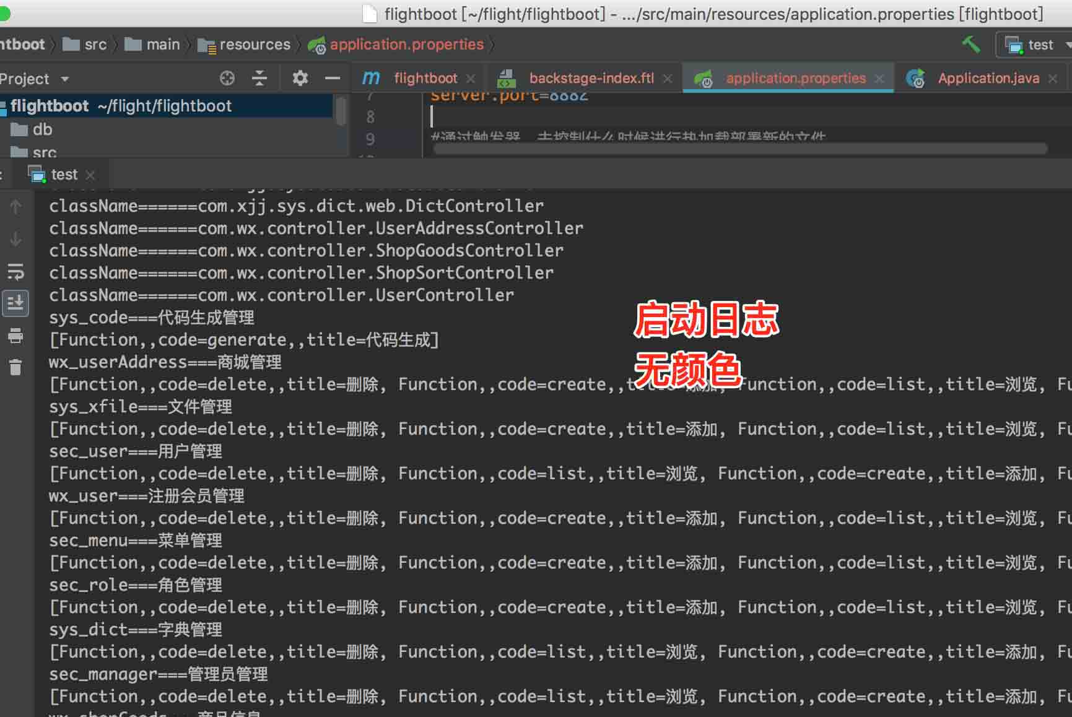Toggle scroll to end in console

pyautogui.click(x=15, y=303)
